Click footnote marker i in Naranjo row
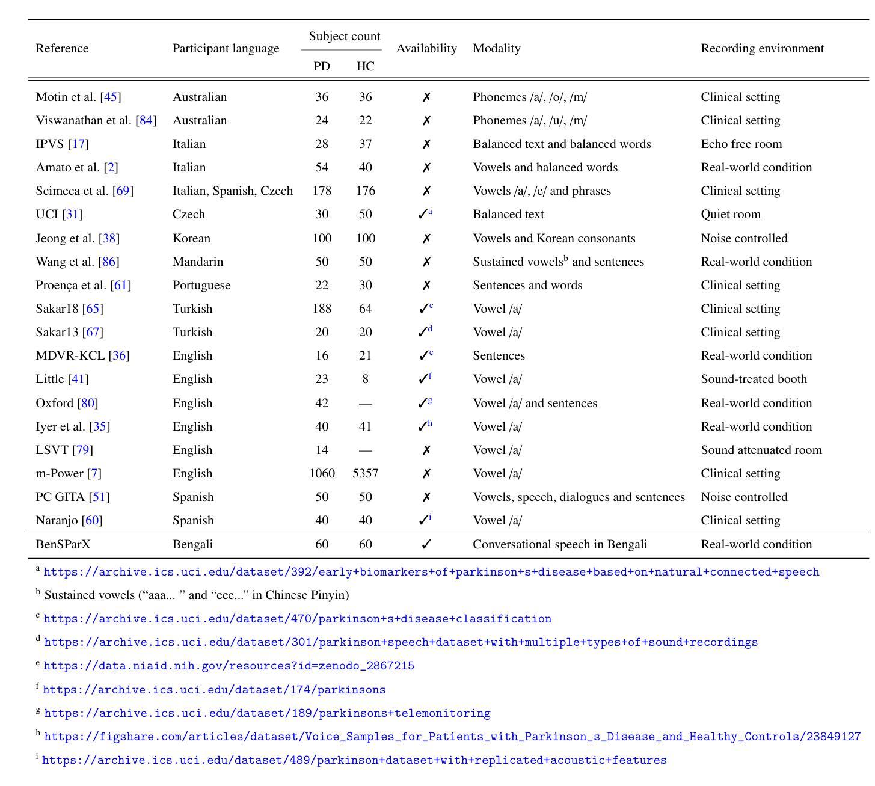 coord(430,517)
